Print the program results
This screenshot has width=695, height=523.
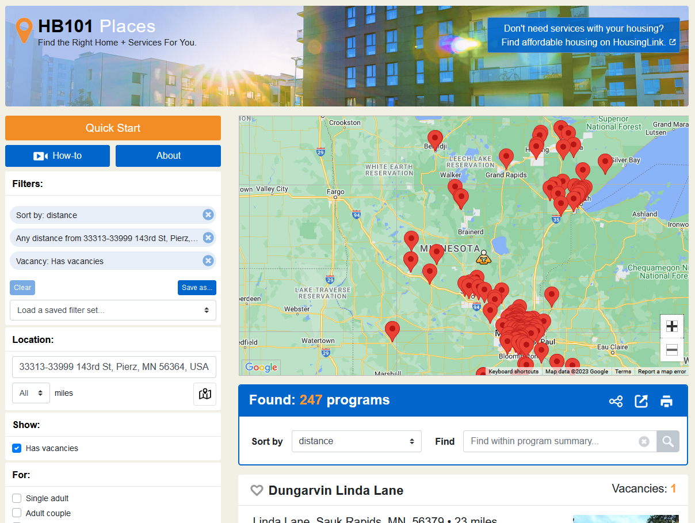[666, 401]
